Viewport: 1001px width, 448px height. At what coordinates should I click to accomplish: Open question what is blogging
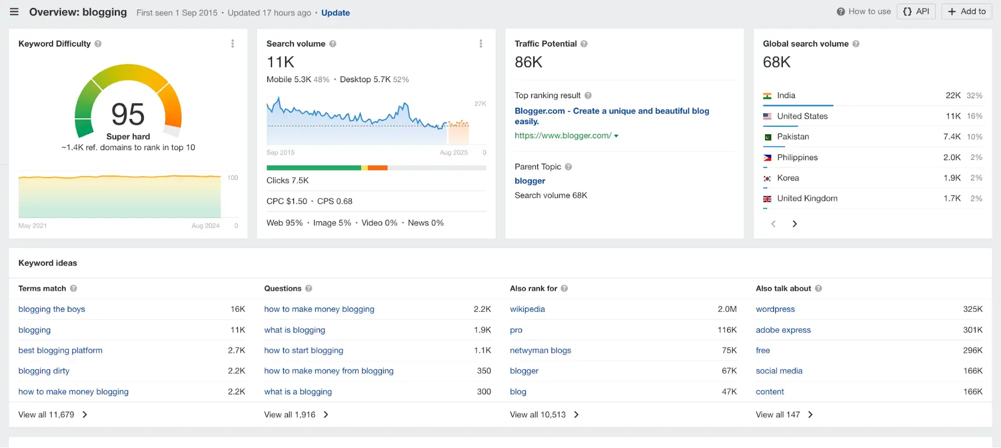294,330
